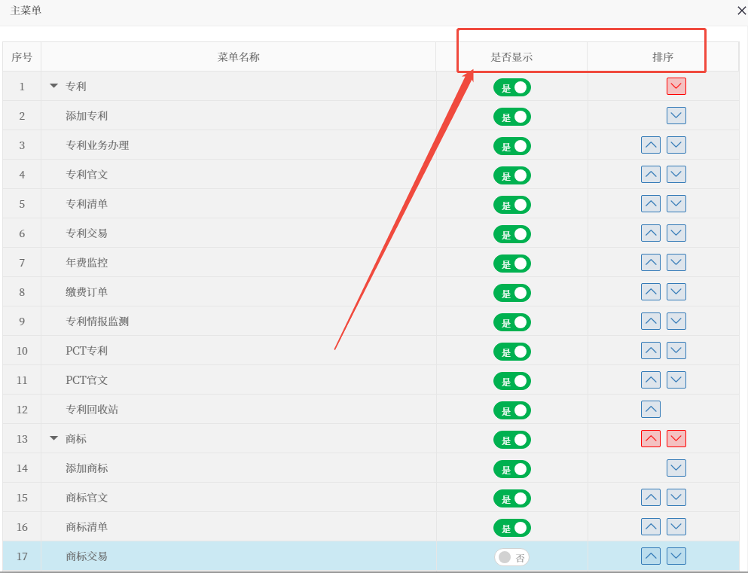Move 专利 menu down with red arrow
The height and width of the screenshot is (573, 748).
pos(676,87)
